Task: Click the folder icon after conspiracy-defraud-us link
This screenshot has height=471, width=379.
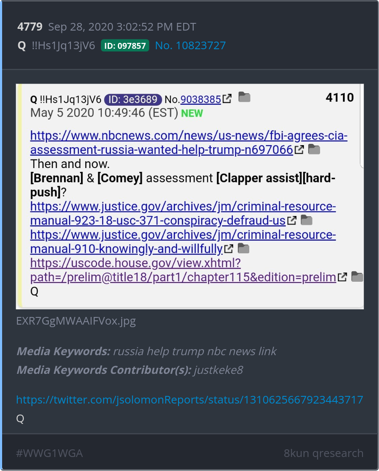Action: [307, 220]
